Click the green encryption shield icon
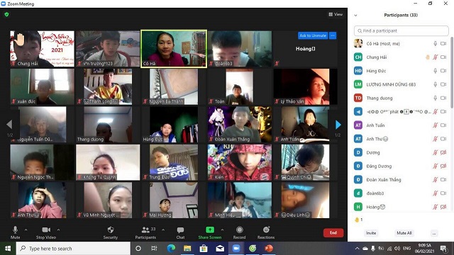 [x=6, y=14]
